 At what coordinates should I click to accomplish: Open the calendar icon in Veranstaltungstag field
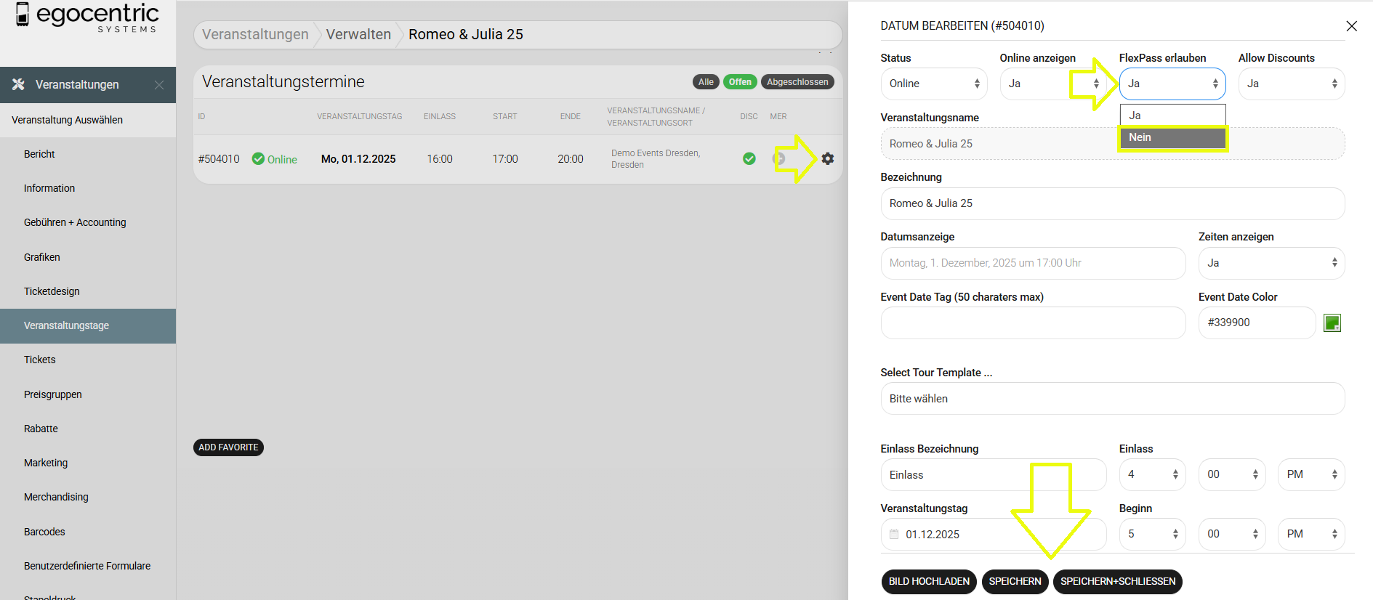click(894, 534)
